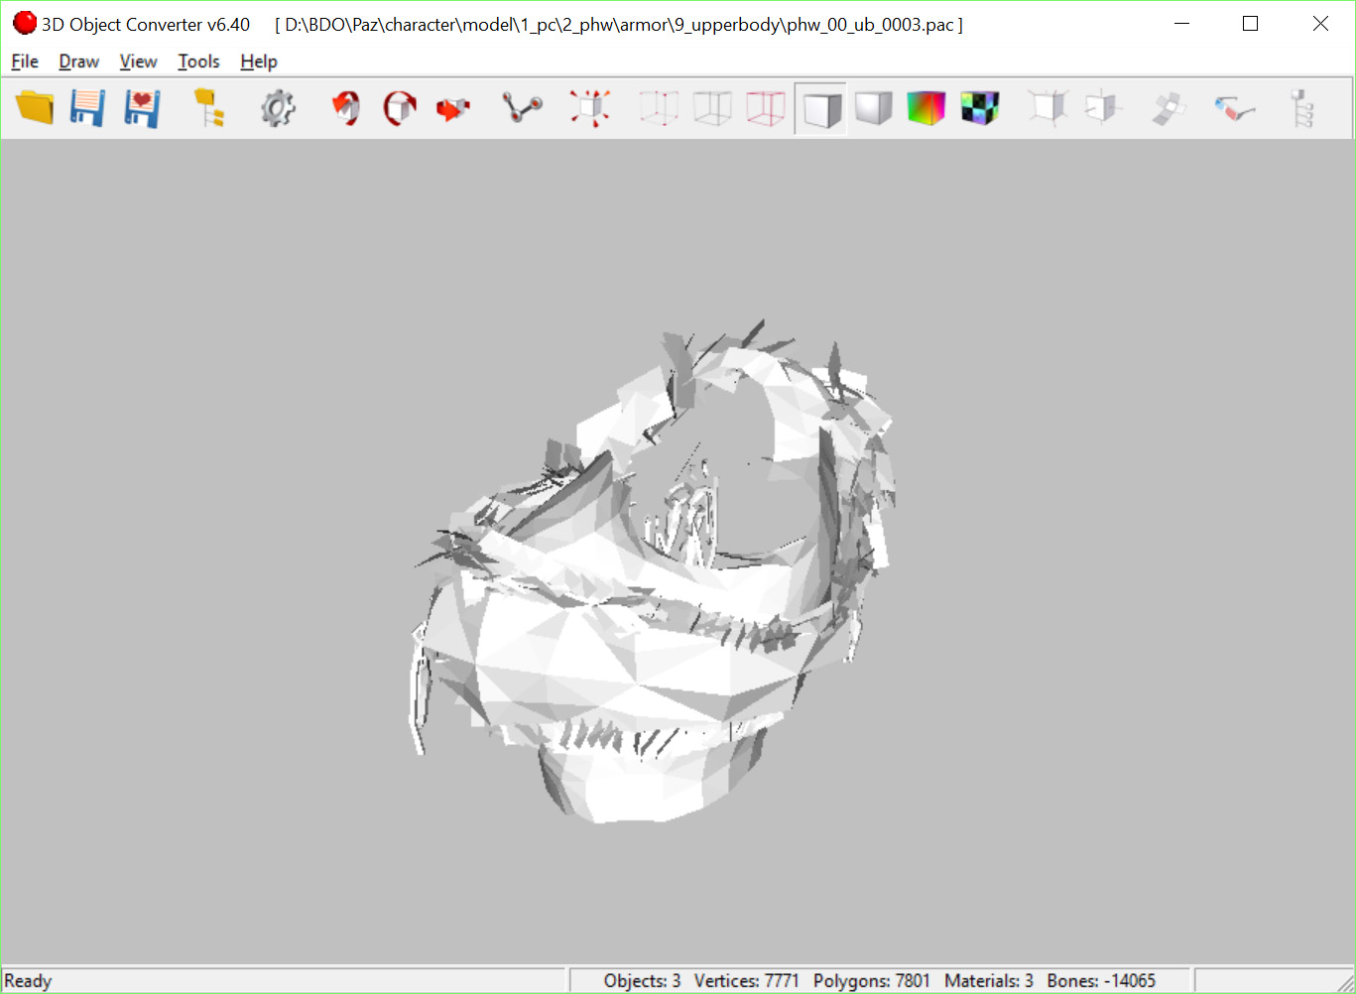Click the unfolded cube UV map icon
The height and width of the screenshot is (994, 1356).
click(x=1169, y=107)
